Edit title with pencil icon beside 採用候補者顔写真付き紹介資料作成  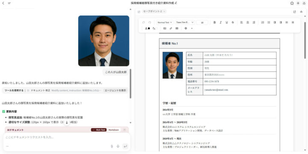(176, 3)
